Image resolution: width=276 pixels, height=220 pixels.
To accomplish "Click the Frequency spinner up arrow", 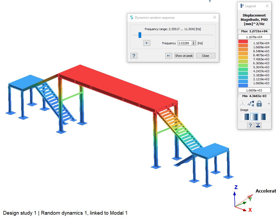I will pos(193,42).
